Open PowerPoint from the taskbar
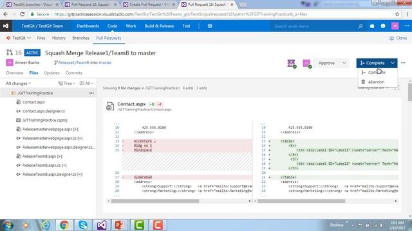The width and height of the screenshot is (412, 231). click(120, 225)
